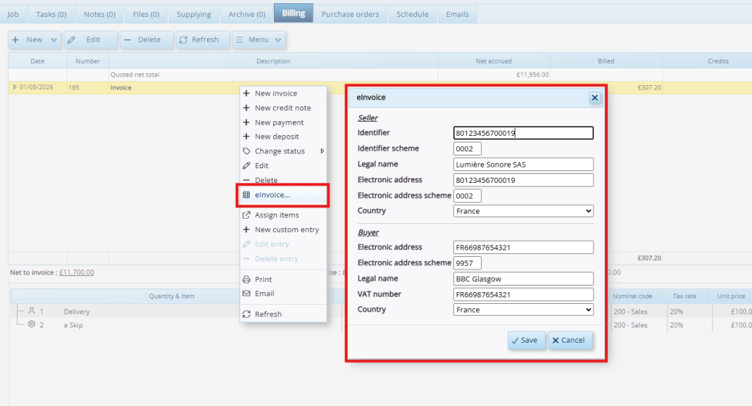The height and width of the screenshot is (406, 752).
Task: Open the Archive (0) tab
Action: (247, 14)
